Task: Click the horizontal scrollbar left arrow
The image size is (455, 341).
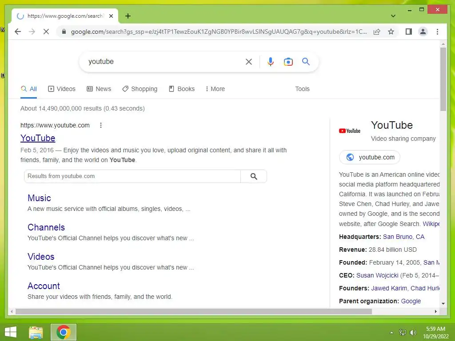Action: [12, 311]
